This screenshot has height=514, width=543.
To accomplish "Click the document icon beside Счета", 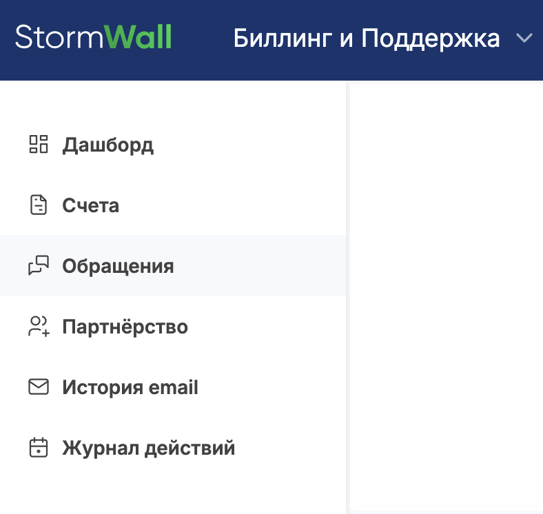I will tap(38, 205).
